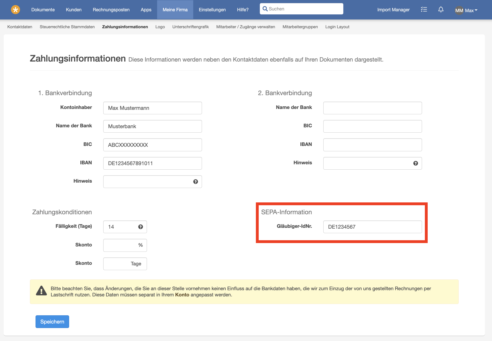Screen dimensions: 492x341
Task: Open Mitarbeiter / Zugänge verwalten tab
Action: click(245, 27)
